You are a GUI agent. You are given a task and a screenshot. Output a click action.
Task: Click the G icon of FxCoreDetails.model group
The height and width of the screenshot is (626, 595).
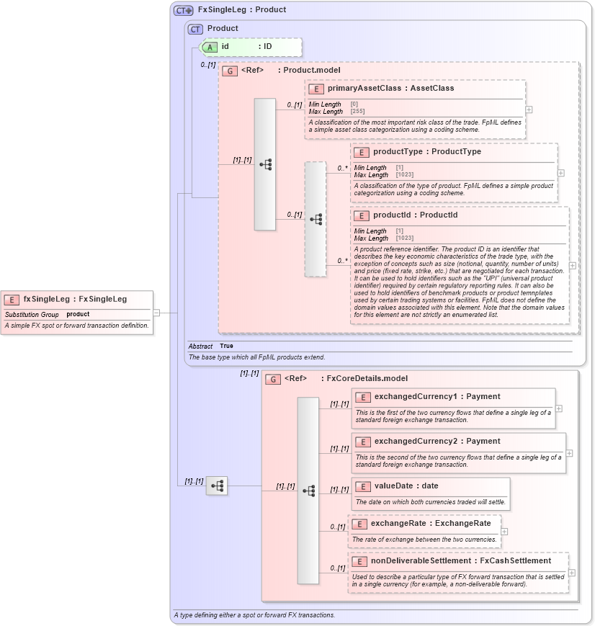273,378
